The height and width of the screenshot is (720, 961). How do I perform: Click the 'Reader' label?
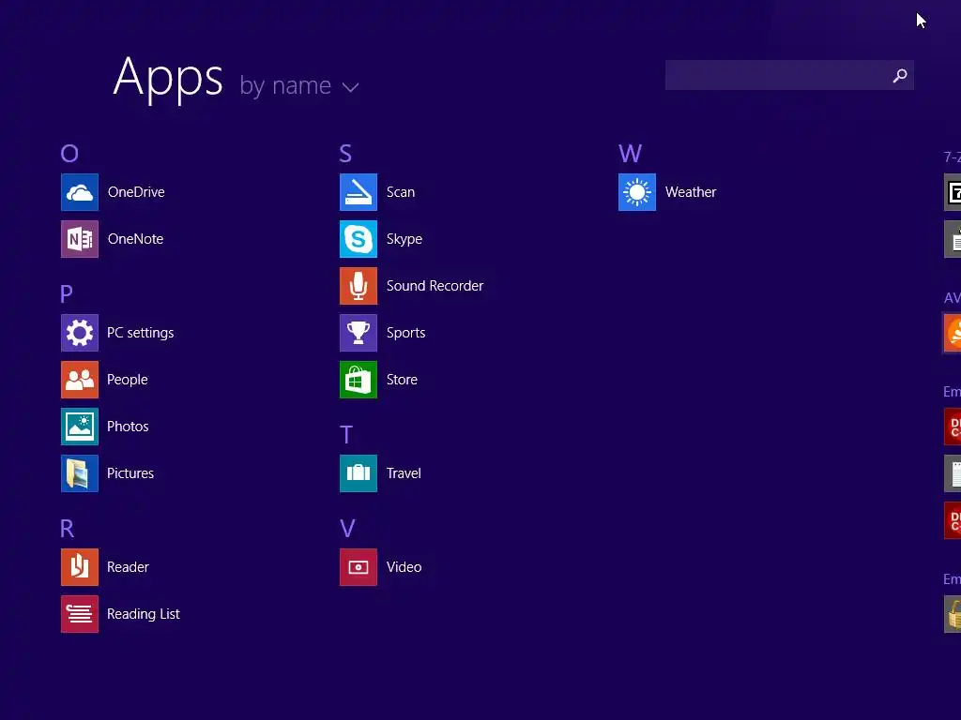128,567
